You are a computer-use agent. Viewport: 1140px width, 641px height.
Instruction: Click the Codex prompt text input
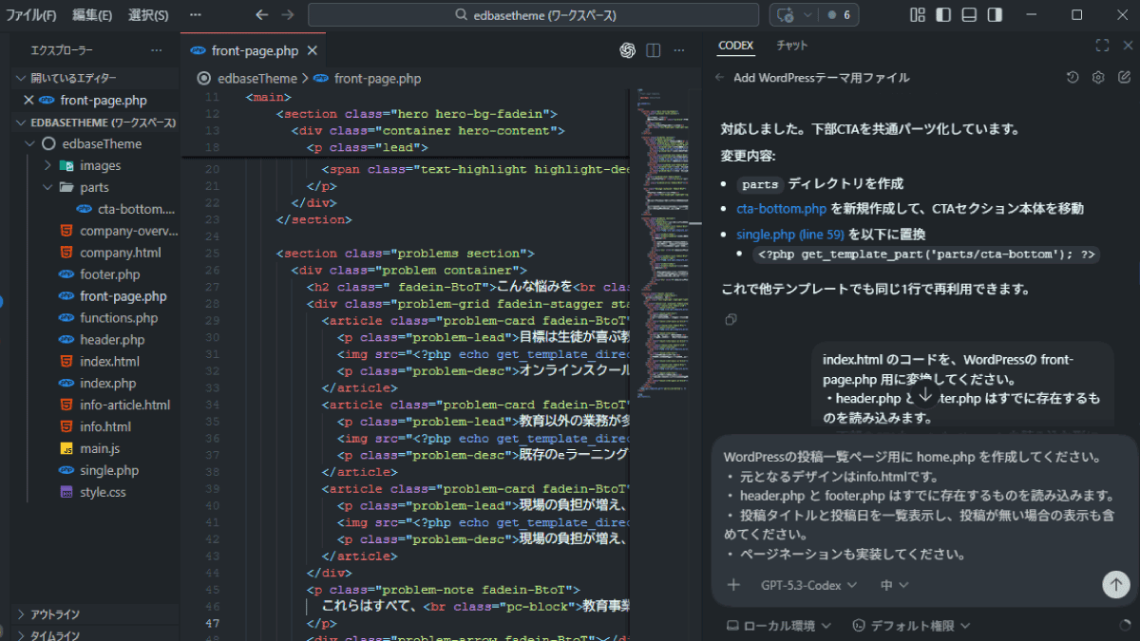(x=912, y=503)
